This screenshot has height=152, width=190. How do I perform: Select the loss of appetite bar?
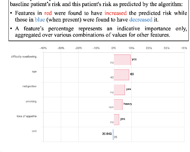coord(116,119)
